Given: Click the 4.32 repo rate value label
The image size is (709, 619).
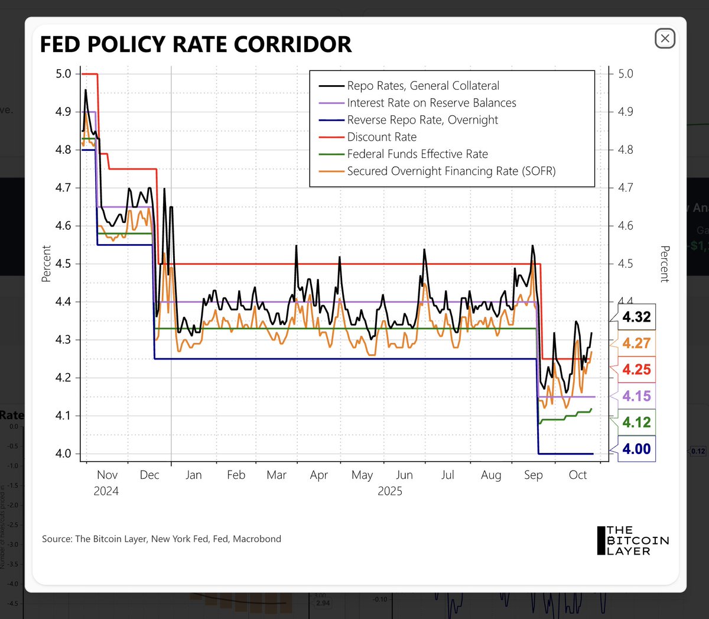Looking at the screenshot, I should [636, 317].
